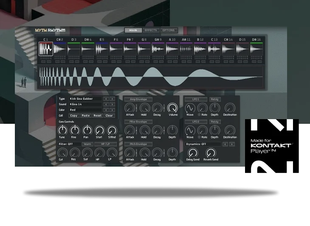The image size is (310, 226).
Task: Select the G# 9 sample cell
Action: [x=158, y=49]
